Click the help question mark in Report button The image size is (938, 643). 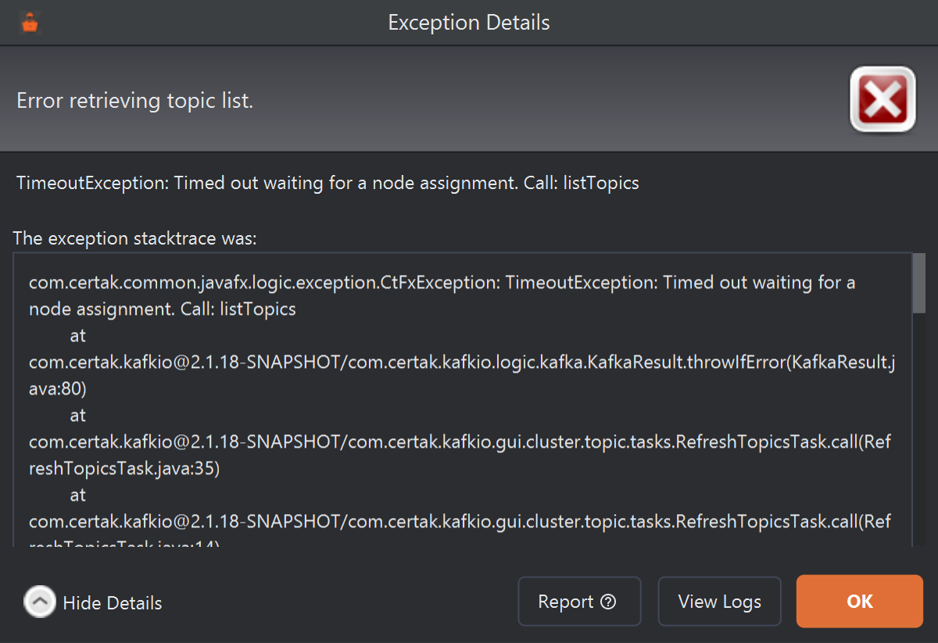[609, 602]
